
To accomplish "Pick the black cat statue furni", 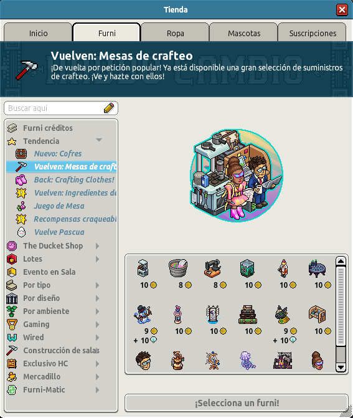I will (283, 315).
